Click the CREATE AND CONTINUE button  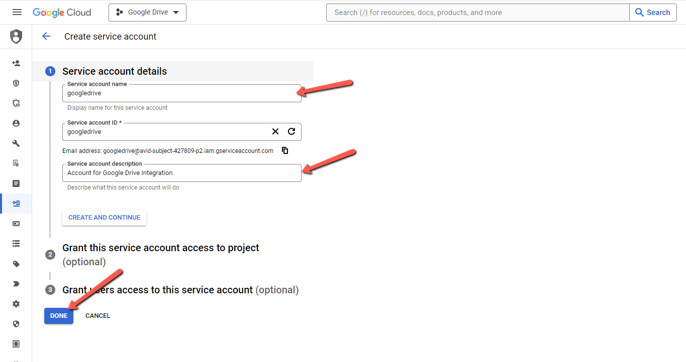tap(104, 218)
